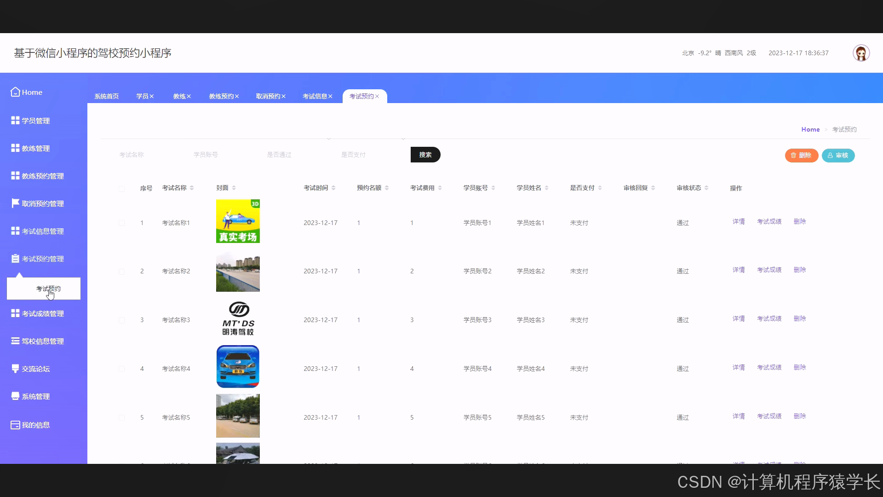Click the 真实考场 cover thumbnail
The height and width of the screenshot is (497, 883).
(x=238, y=221)
